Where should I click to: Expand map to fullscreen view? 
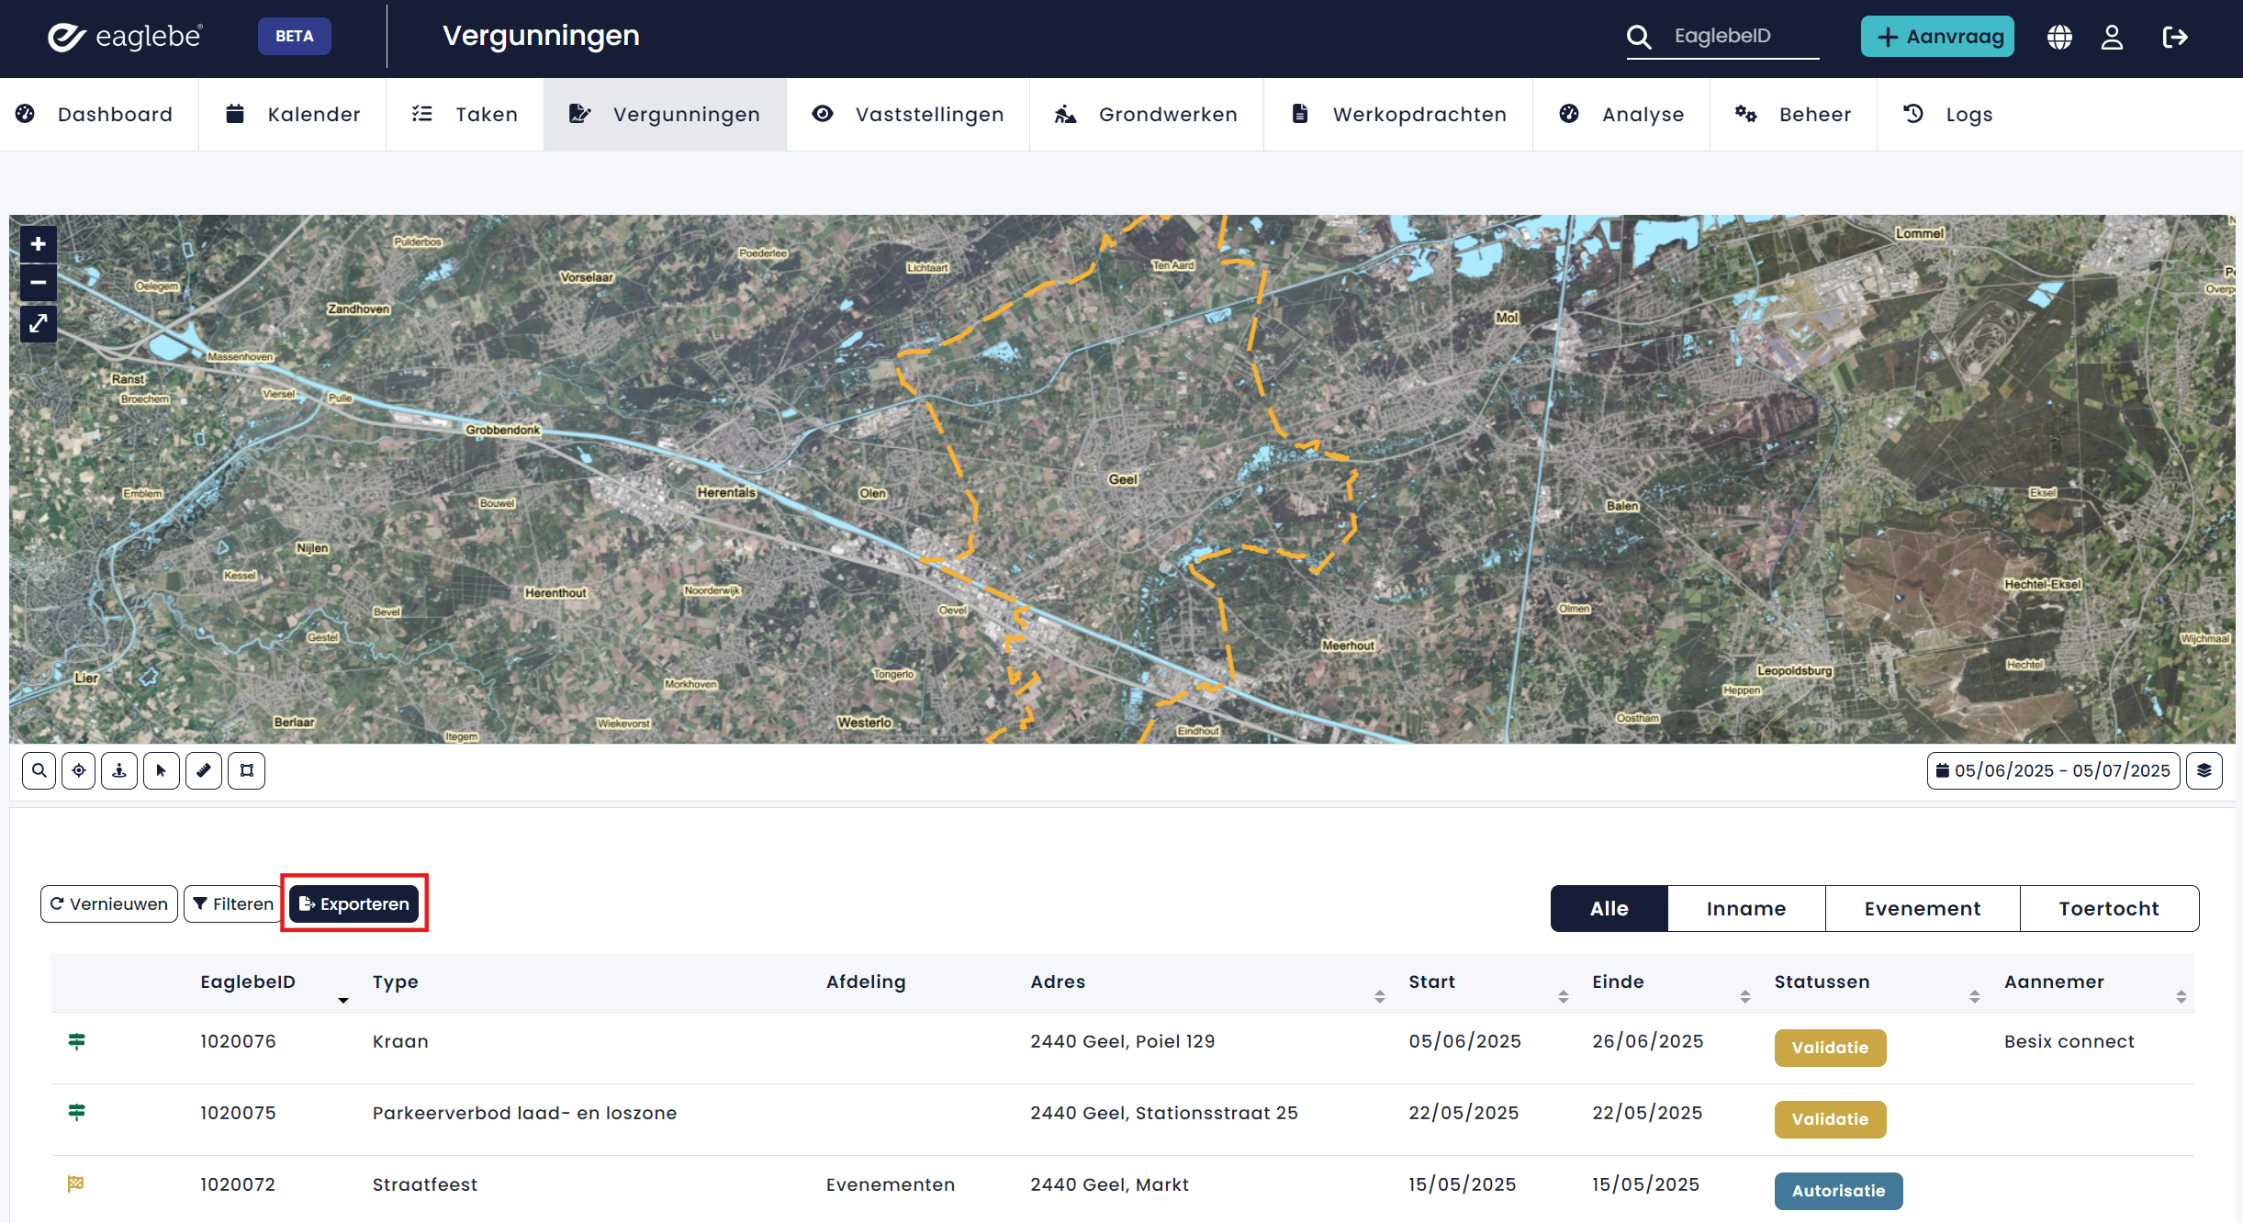(38, 324)
